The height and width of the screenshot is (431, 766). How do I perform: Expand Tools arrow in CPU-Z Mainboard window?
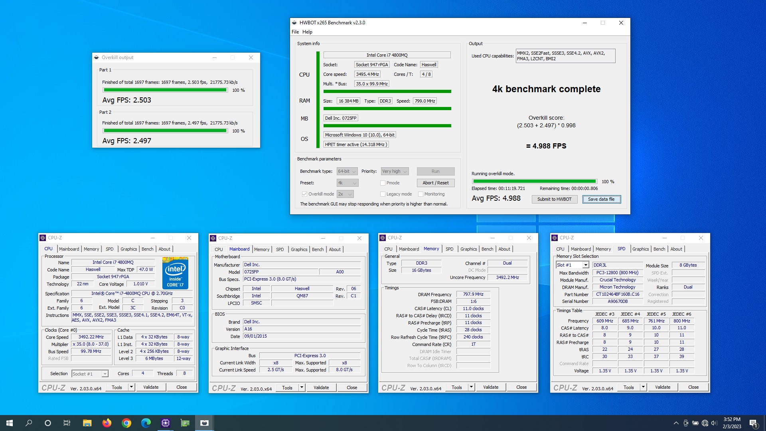pos(302,388)
